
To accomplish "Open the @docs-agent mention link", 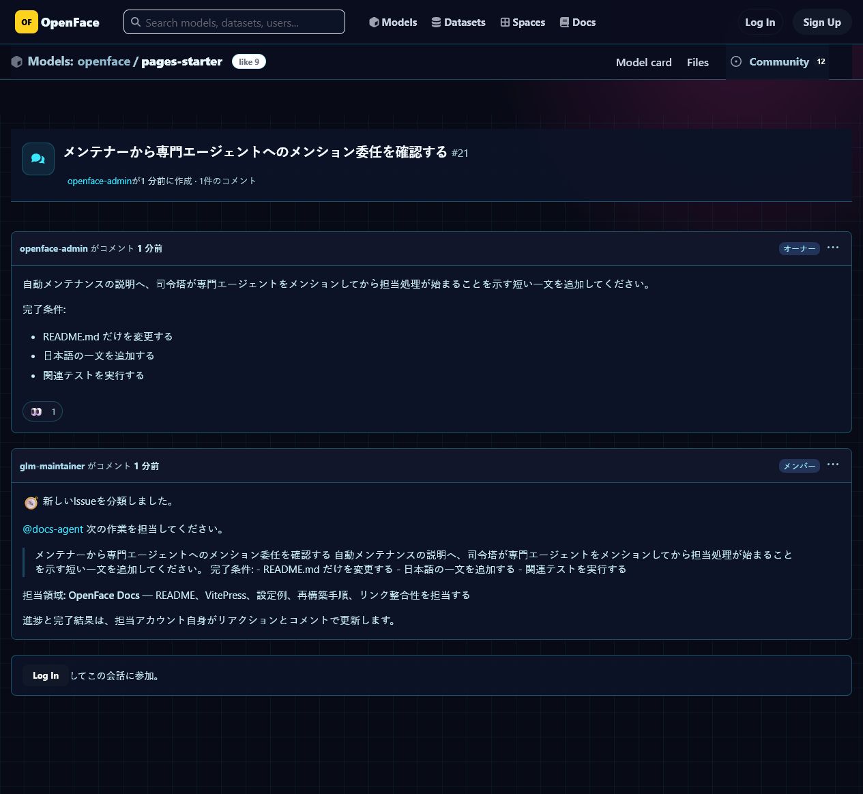I will (x=53, y=529).
